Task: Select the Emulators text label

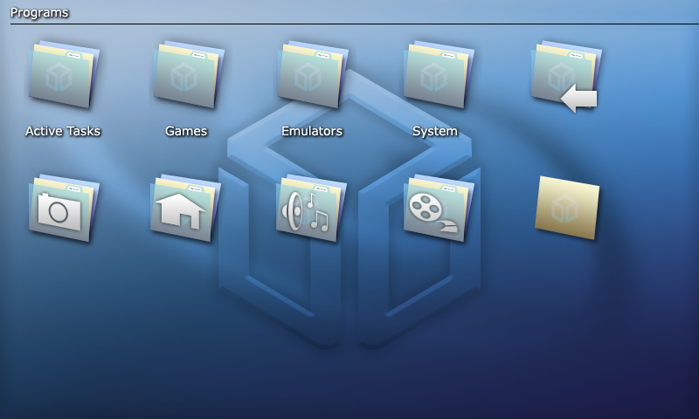Action: click(312, 131)
